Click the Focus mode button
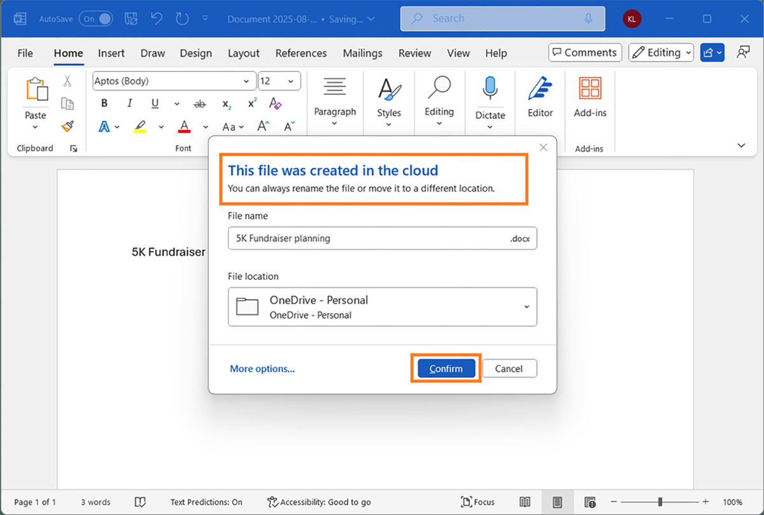This screenshot has height=515, width=764. (x=478, y=502)
